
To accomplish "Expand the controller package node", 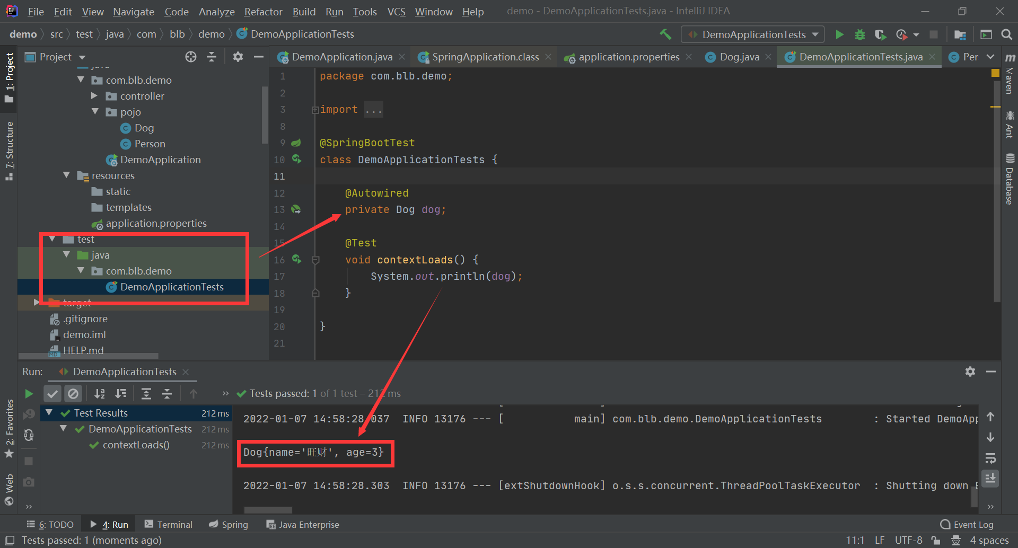I will point(94,95).
